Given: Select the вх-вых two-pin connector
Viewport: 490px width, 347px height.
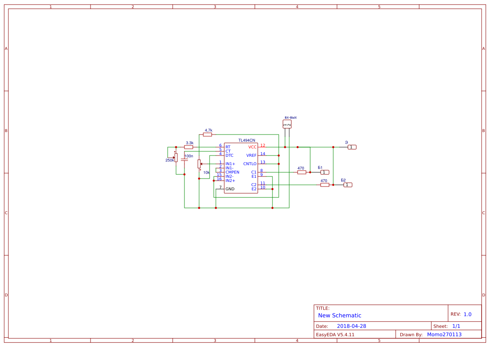Looking at the screenshot, I should 287,124.
